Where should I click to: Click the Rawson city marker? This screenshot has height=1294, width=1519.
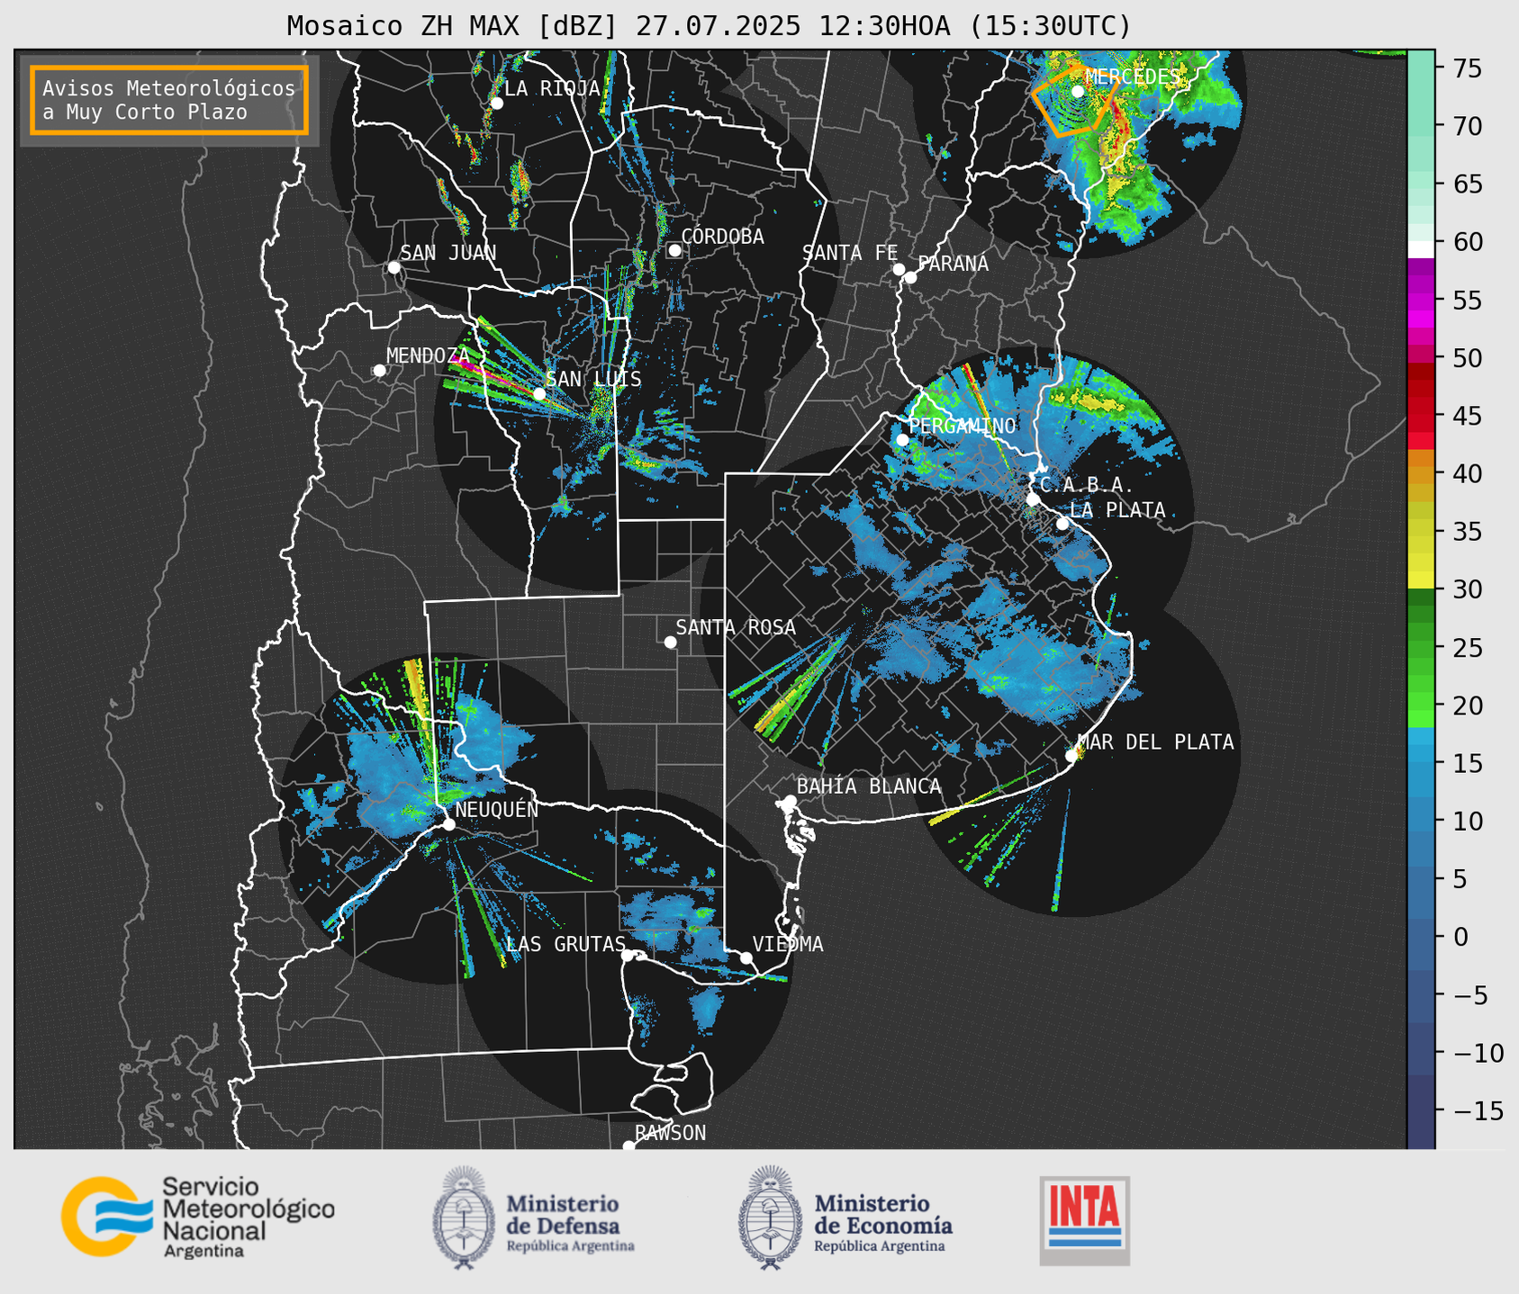628,1146
